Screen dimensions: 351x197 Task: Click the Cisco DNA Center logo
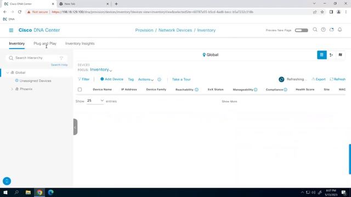click(39, 30)
